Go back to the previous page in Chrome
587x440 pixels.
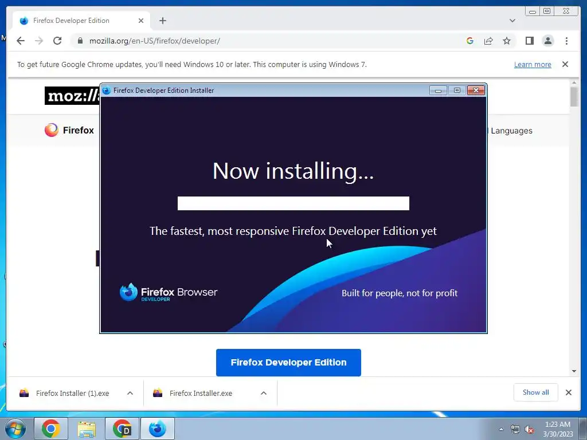pyautogui.click(x=21, y=41)
